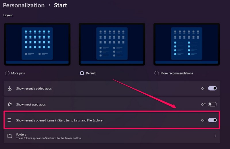Click the breadcrumb separator chevron
The height and width of the screenshot is (149, 230).
click(x=49, y=5)
